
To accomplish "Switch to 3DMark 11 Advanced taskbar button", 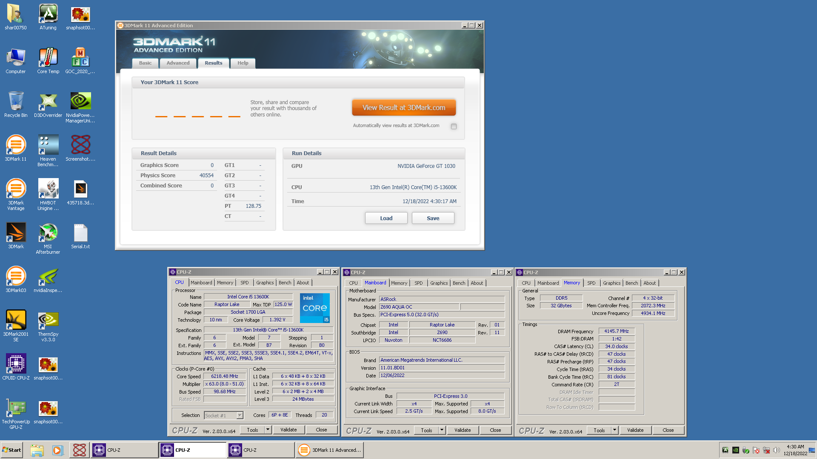I will click(330, 450).
